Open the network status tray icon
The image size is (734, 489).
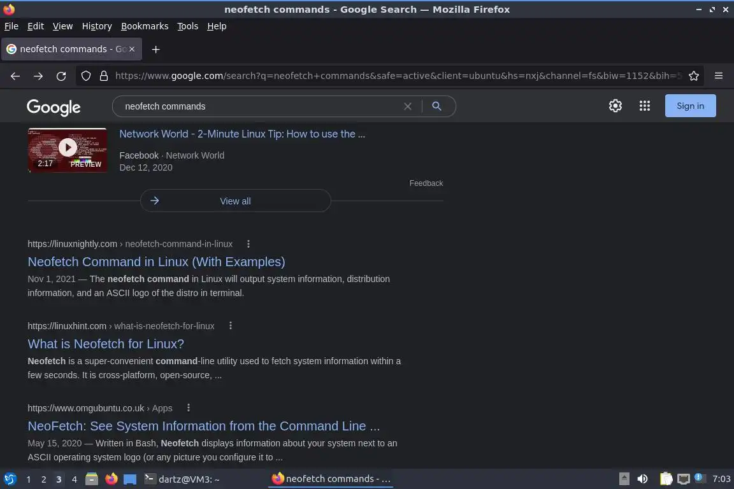coord(684,479)
